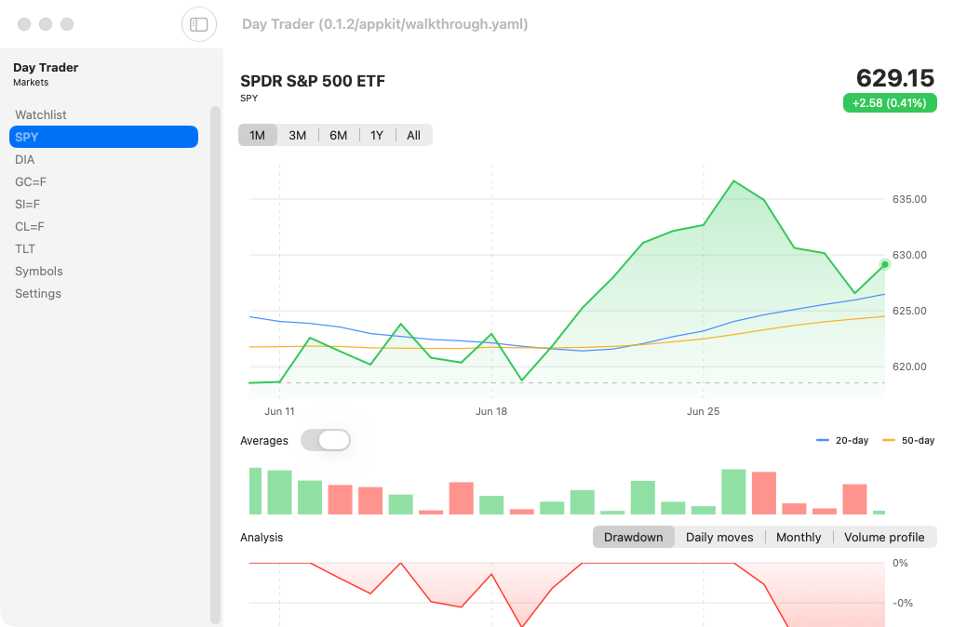Click the 20-day legend entry
The height and width of the screenshot is (627, 953).
[x=842, y=440]
